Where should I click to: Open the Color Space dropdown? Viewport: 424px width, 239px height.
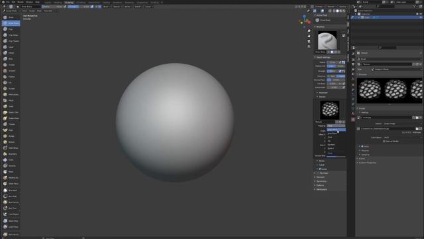(402, 137)
